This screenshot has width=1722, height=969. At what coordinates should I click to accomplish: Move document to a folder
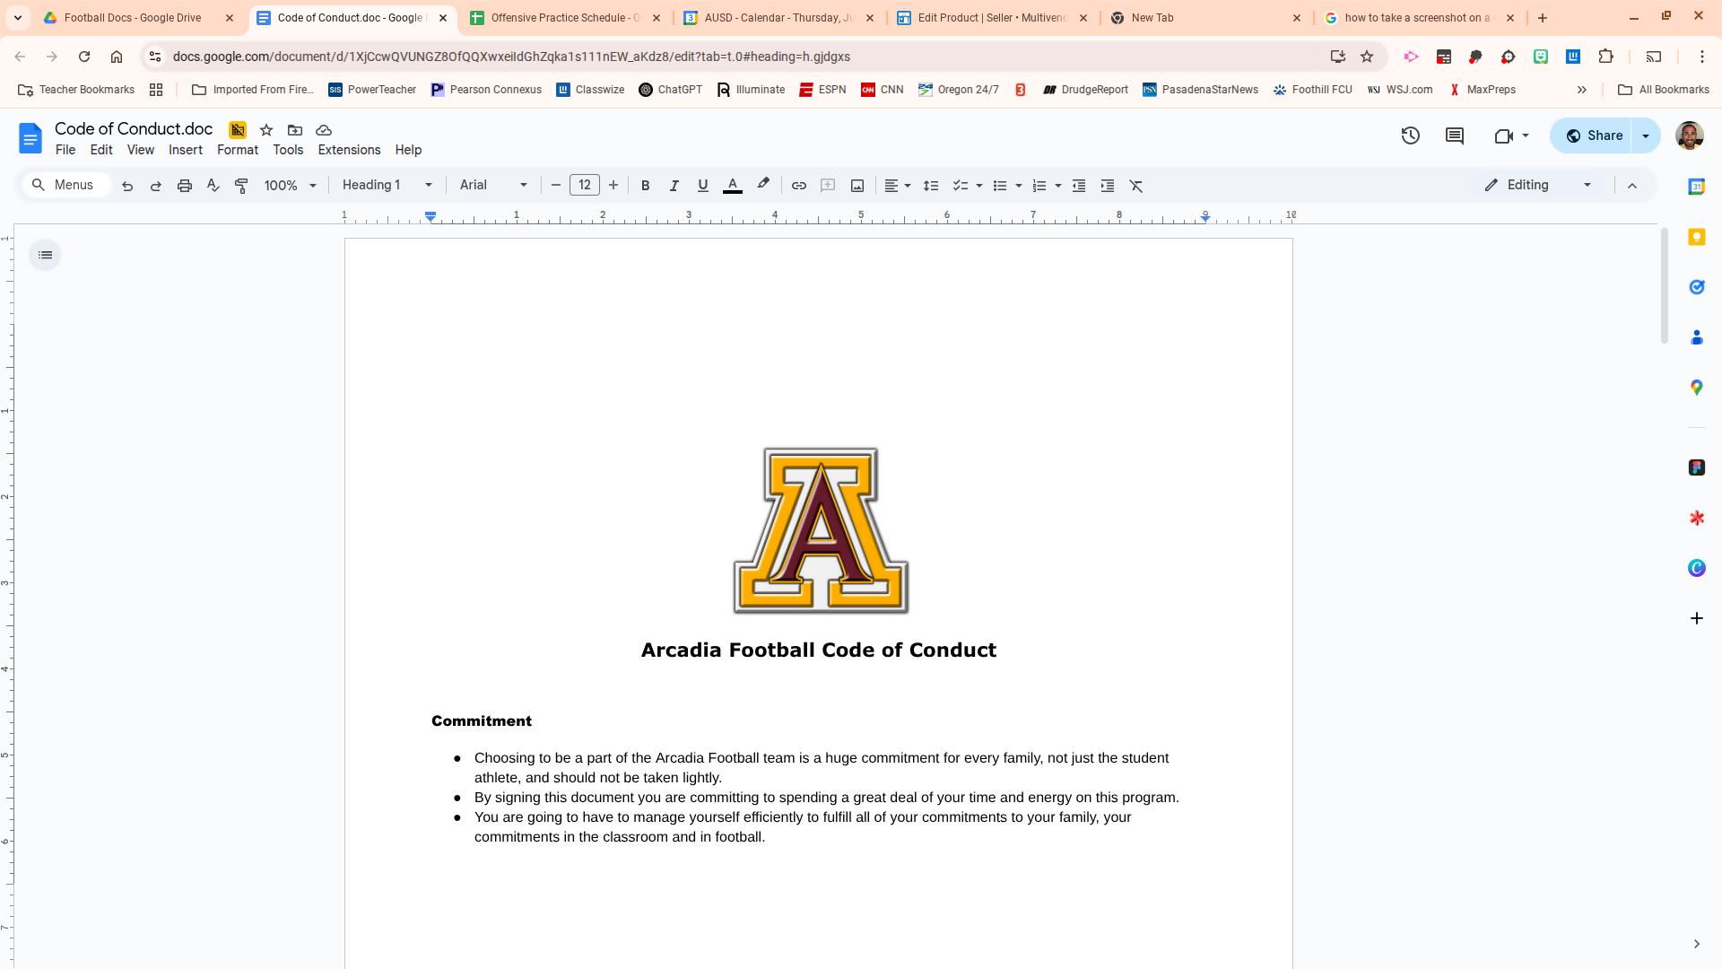295,130
